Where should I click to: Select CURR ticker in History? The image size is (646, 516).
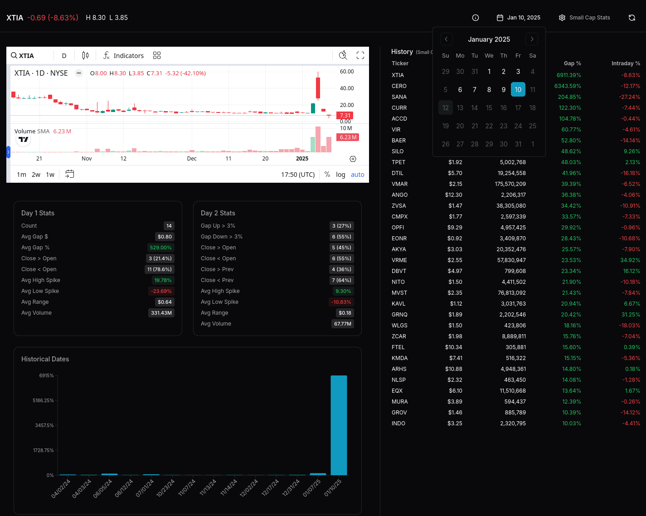(x=399, y=108)
